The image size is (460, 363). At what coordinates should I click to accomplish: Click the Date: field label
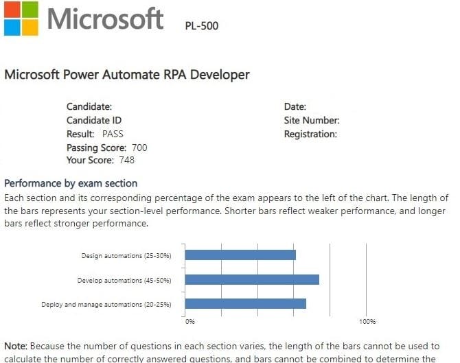(295, 106)
